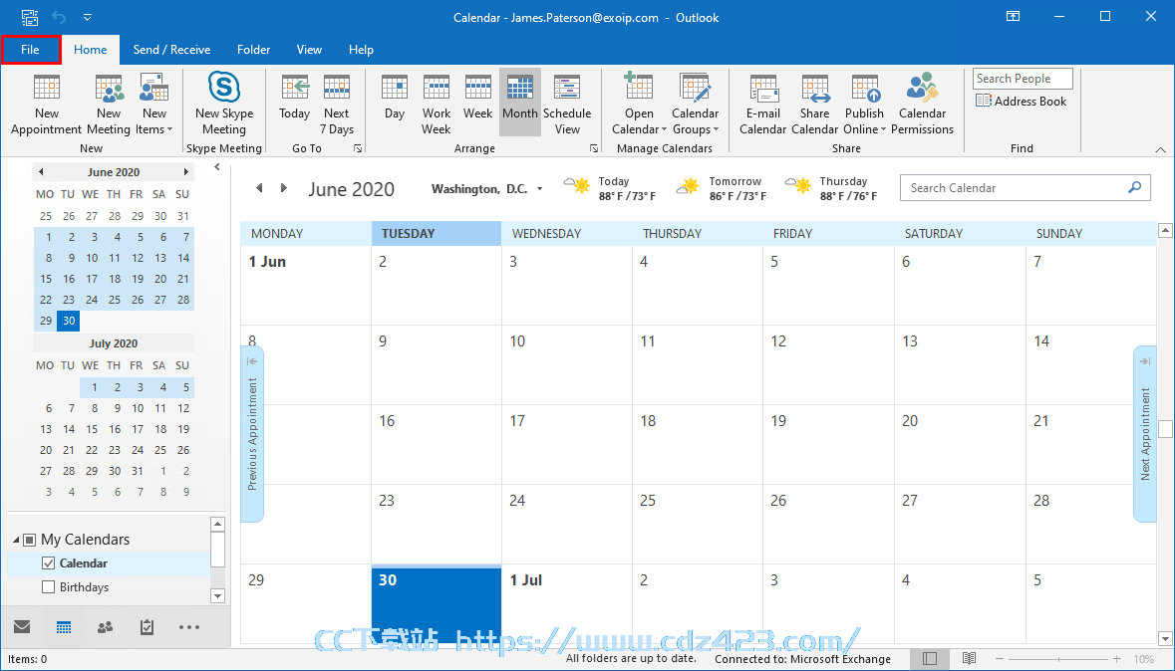Zoom out with the minus button

[x=1002, y=659]
